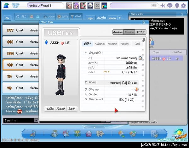Filter room list by Battle
The width and height of the screenshot is (189, 148).
click(62, 16)
